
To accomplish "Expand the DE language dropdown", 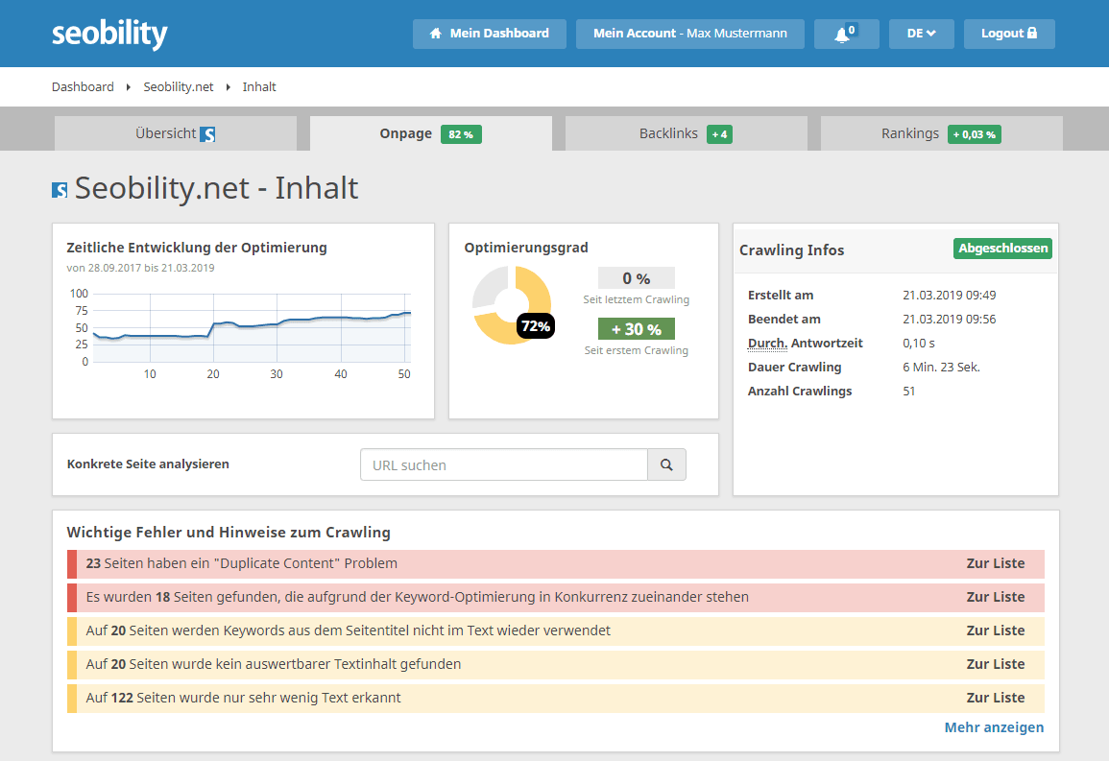I will pos(921,34).
